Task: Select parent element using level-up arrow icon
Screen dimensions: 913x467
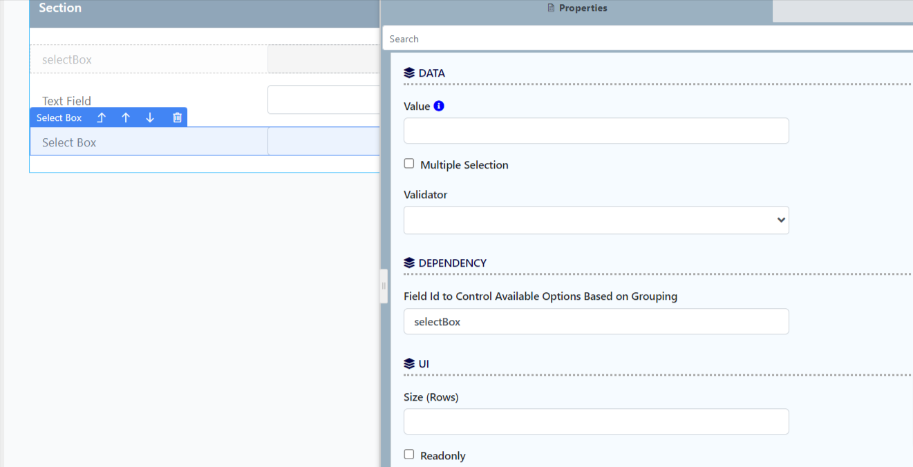Action: click(x=101, y=118)
